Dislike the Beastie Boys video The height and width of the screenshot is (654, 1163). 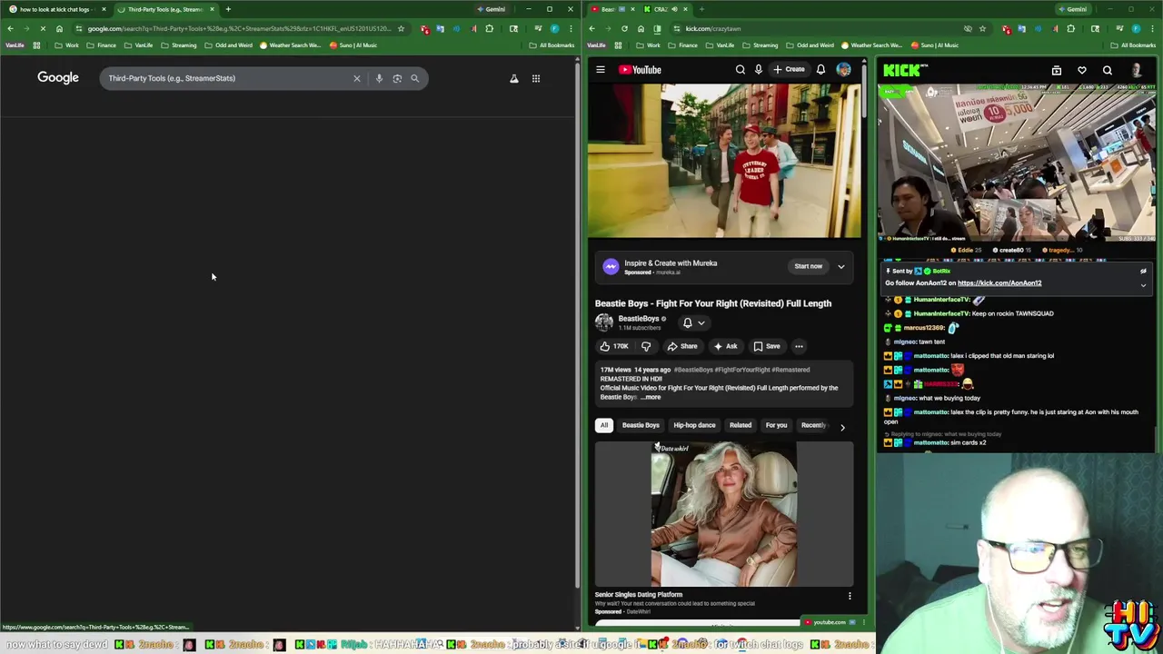[646, 346]
